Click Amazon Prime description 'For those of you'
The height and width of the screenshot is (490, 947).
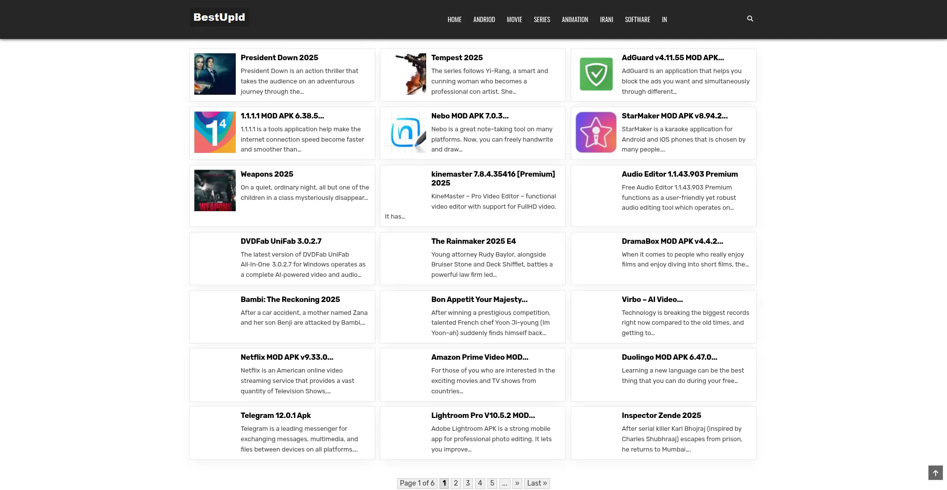tap(493, 381)
